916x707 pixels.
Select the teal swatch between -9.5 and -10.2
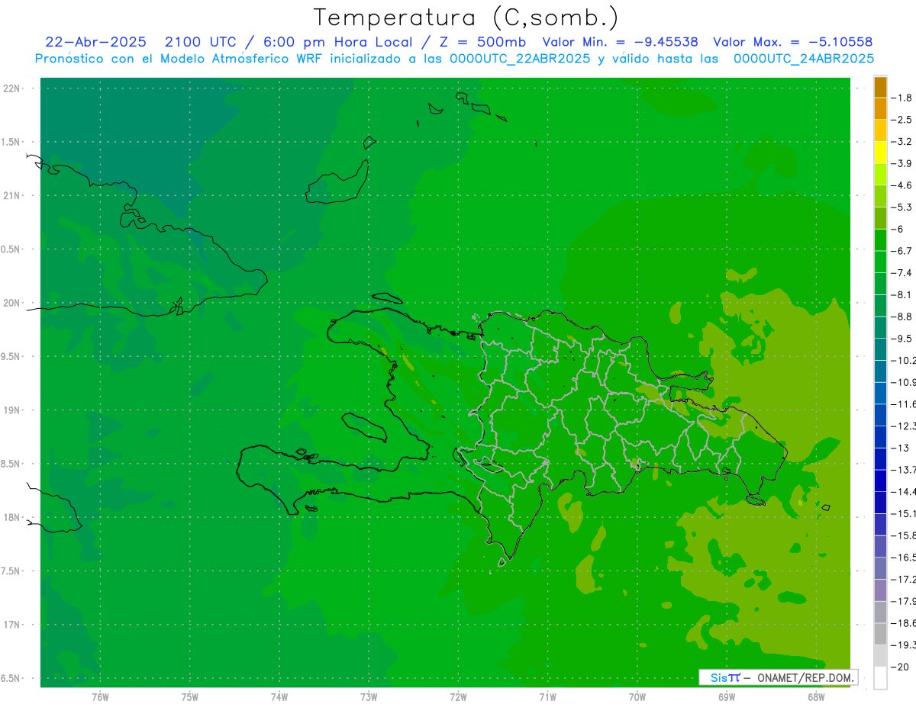coord(880,349)
